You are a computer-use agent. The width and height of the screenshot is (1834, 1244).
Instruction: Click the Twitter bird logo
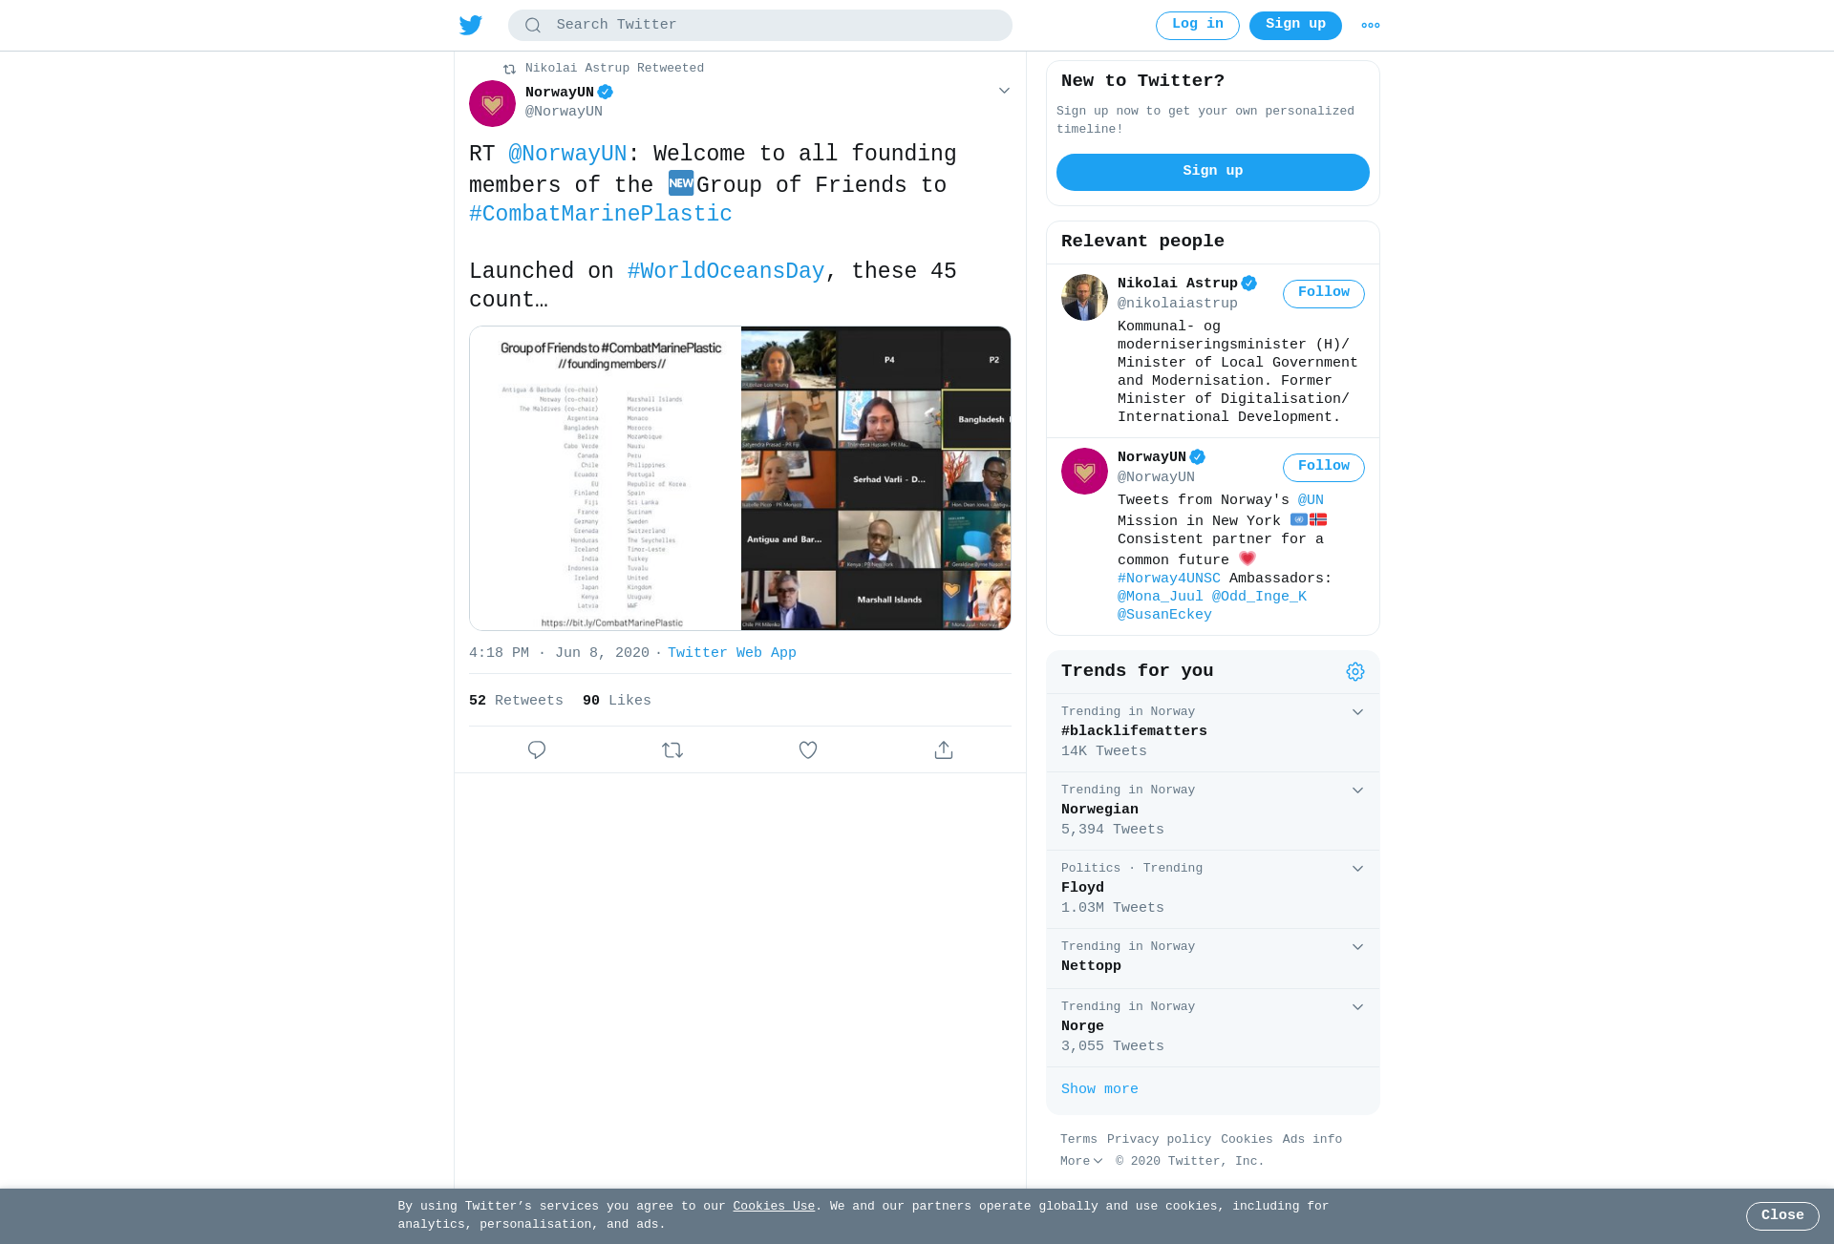(470, 25)
